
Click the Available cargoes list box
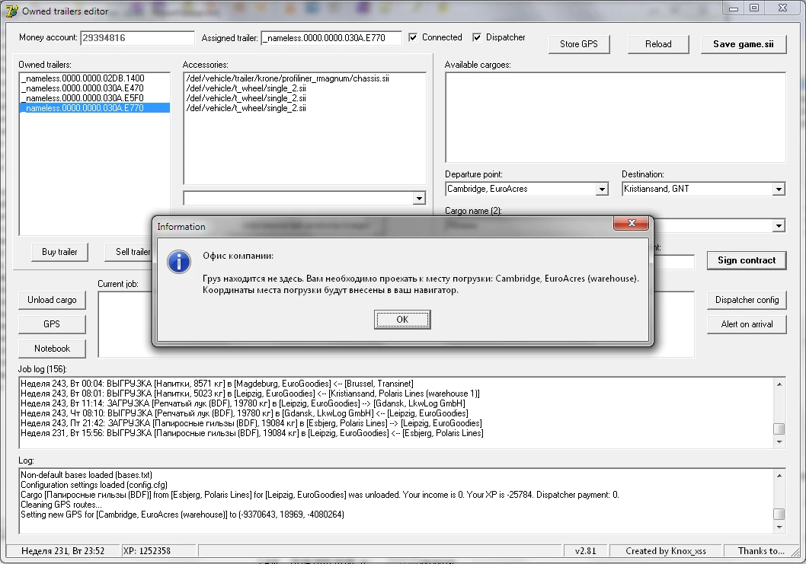(x=616, y=118)
